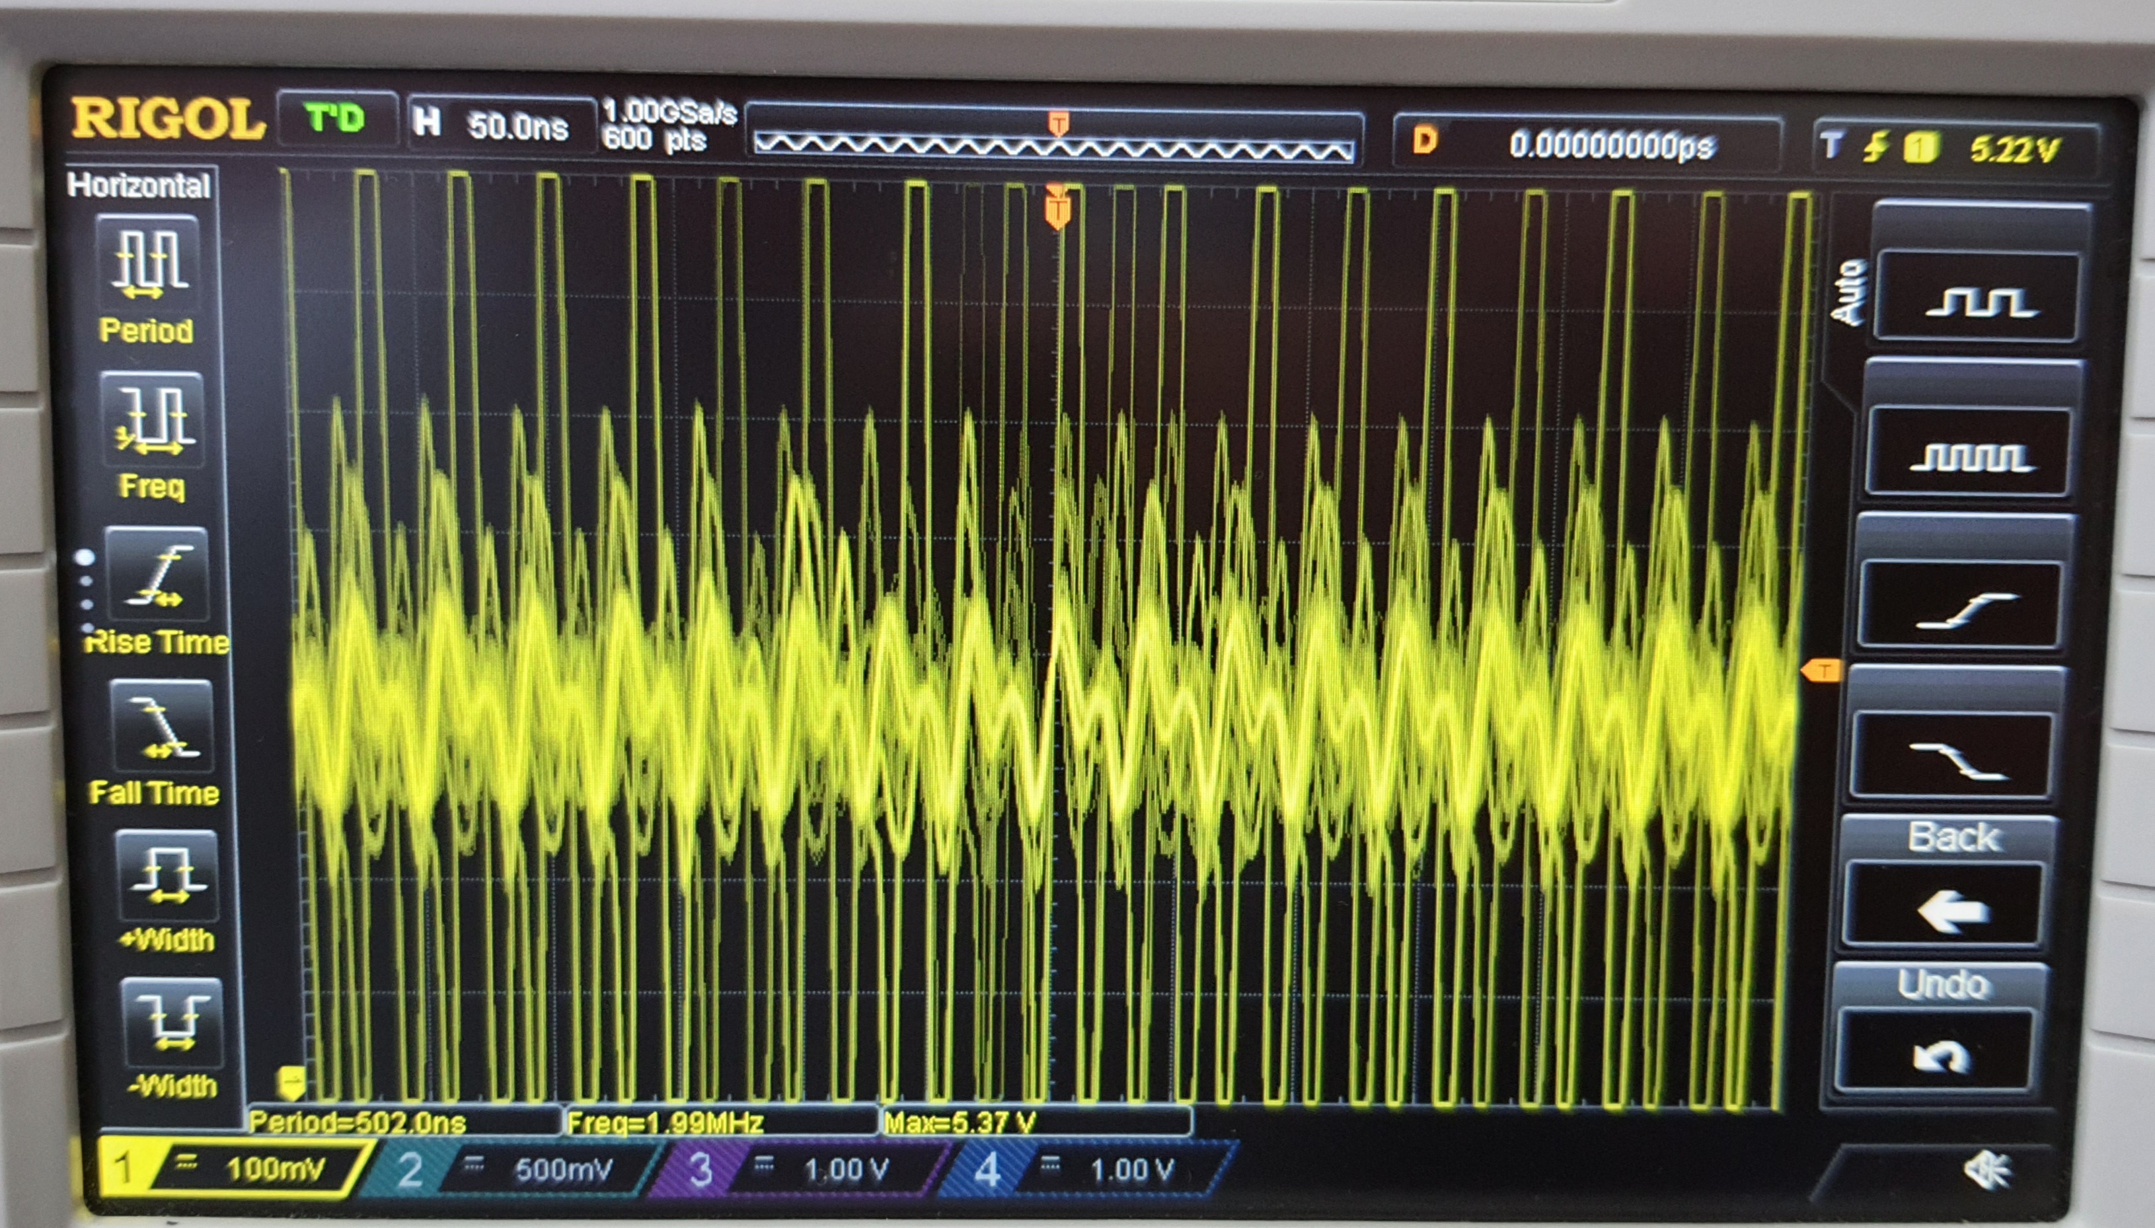Image resolution: width=2155 pixels, height=1228 pixels.
Task: Select the Period measurement icon
Action: (x=149, y=263)
